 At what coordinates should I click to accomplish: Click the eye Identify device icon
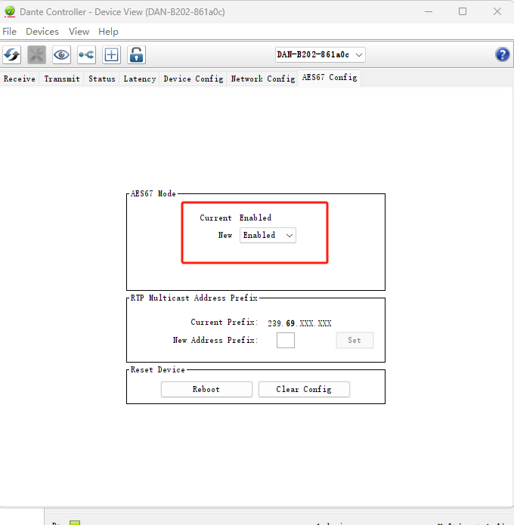(61, 54)
